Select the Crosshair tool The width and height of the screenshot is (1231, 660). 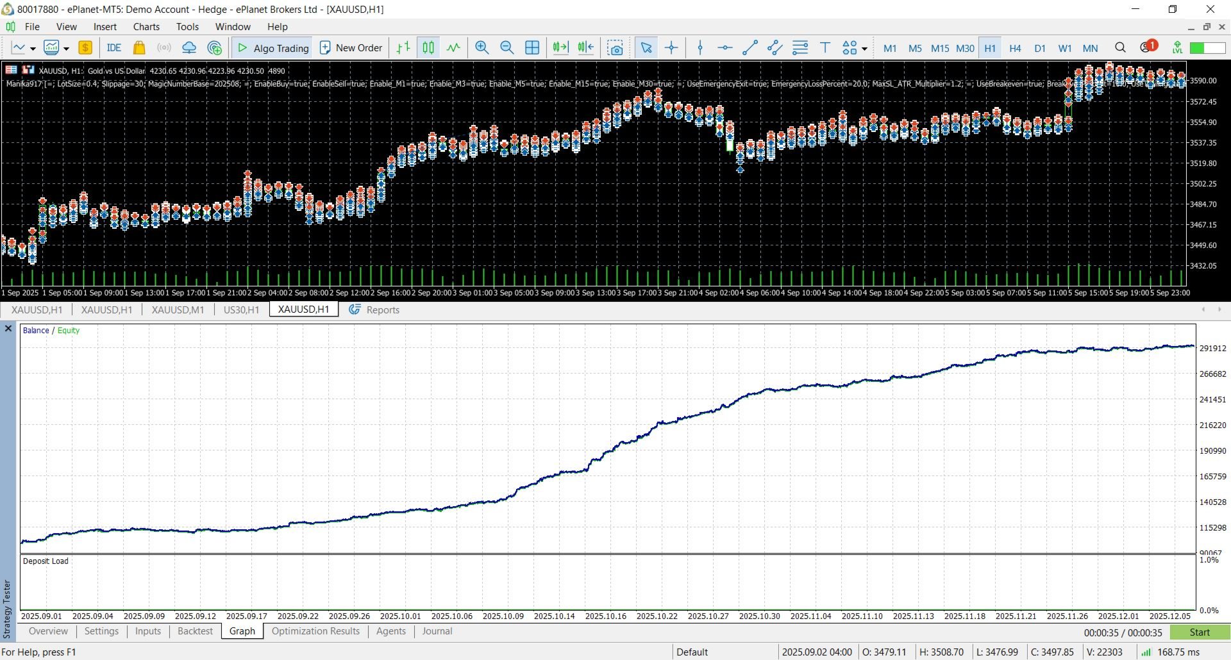point(671,48)
